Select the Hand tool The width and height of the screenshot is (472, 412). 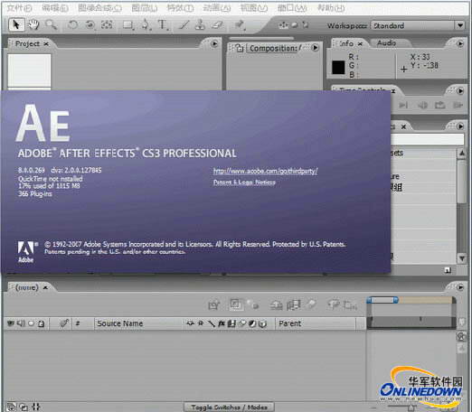[33, 24]
